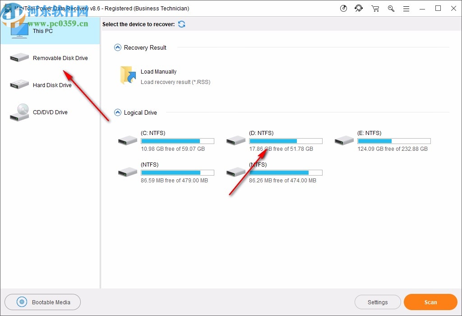Click the headset support icon
Screen dimensions: 462x316
(x=359, y=8)
